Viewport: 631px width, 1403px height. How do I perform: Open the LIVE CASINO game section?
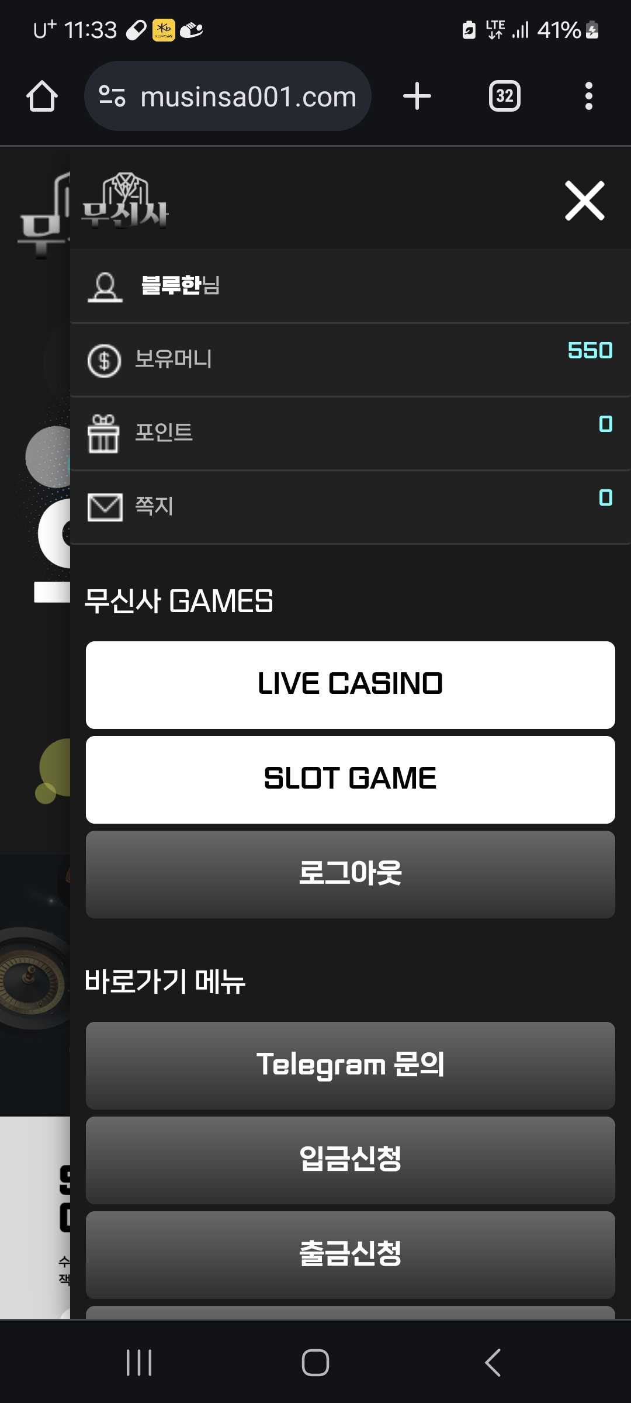[351, 685]
